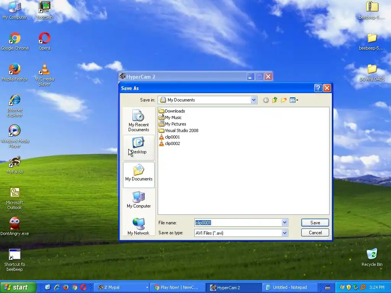
Task: Open the Save in location dropdown
Action: point(254,100)
